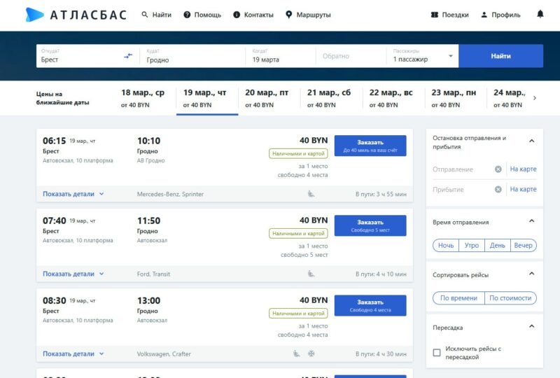Viewport: 560px width, 378px height.
Task: Expand details for the 06:15 trip
Action: [73, 194]
